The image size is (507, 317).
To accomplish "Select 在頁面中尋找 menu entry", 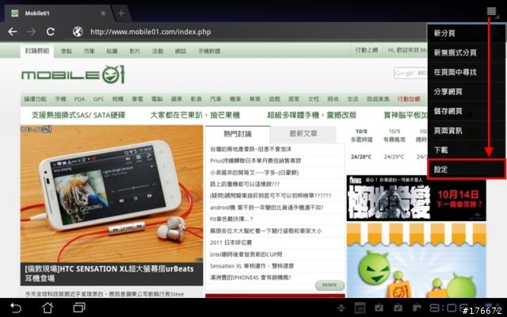I will [x=467, y=72].
